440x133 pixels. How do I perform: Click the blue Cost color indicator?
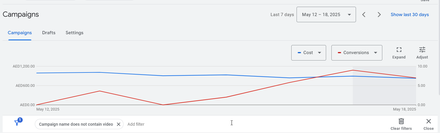coord(299,53)
